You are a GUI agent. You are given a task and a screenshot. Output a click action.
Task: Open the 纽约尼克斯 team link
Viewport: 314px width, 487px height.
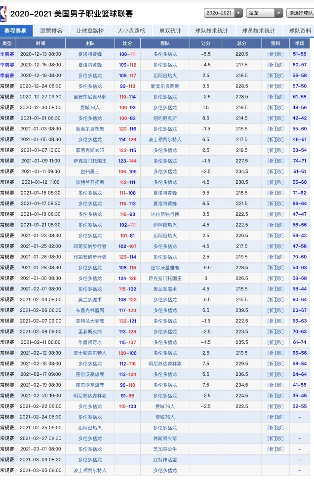[165, 119]
